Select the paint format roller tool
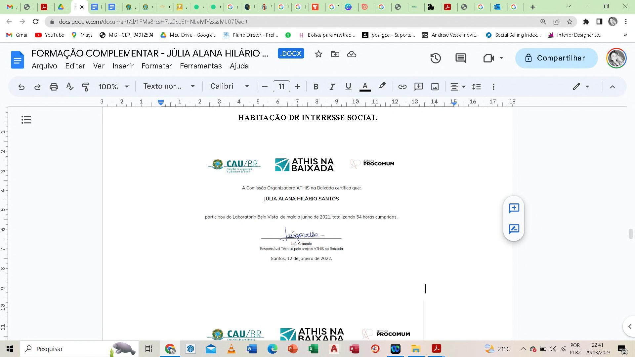635x357 pixels. click(x=86, y=87)
